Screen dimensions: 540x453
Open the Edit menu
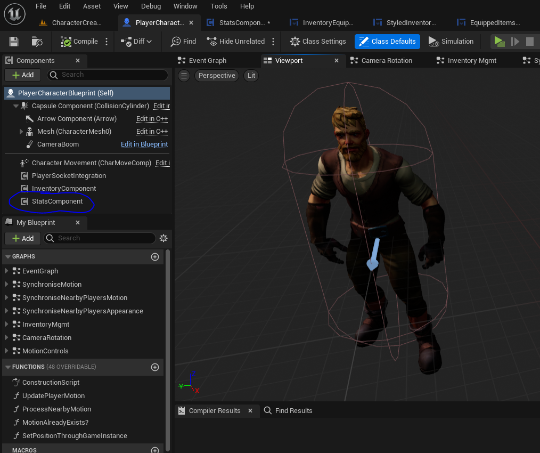click(64, 6)
